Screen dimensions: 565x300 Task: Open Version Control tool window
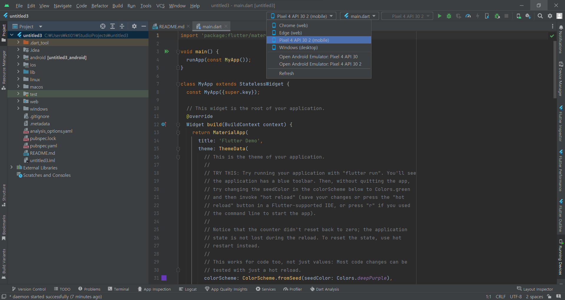click(29, 289)
